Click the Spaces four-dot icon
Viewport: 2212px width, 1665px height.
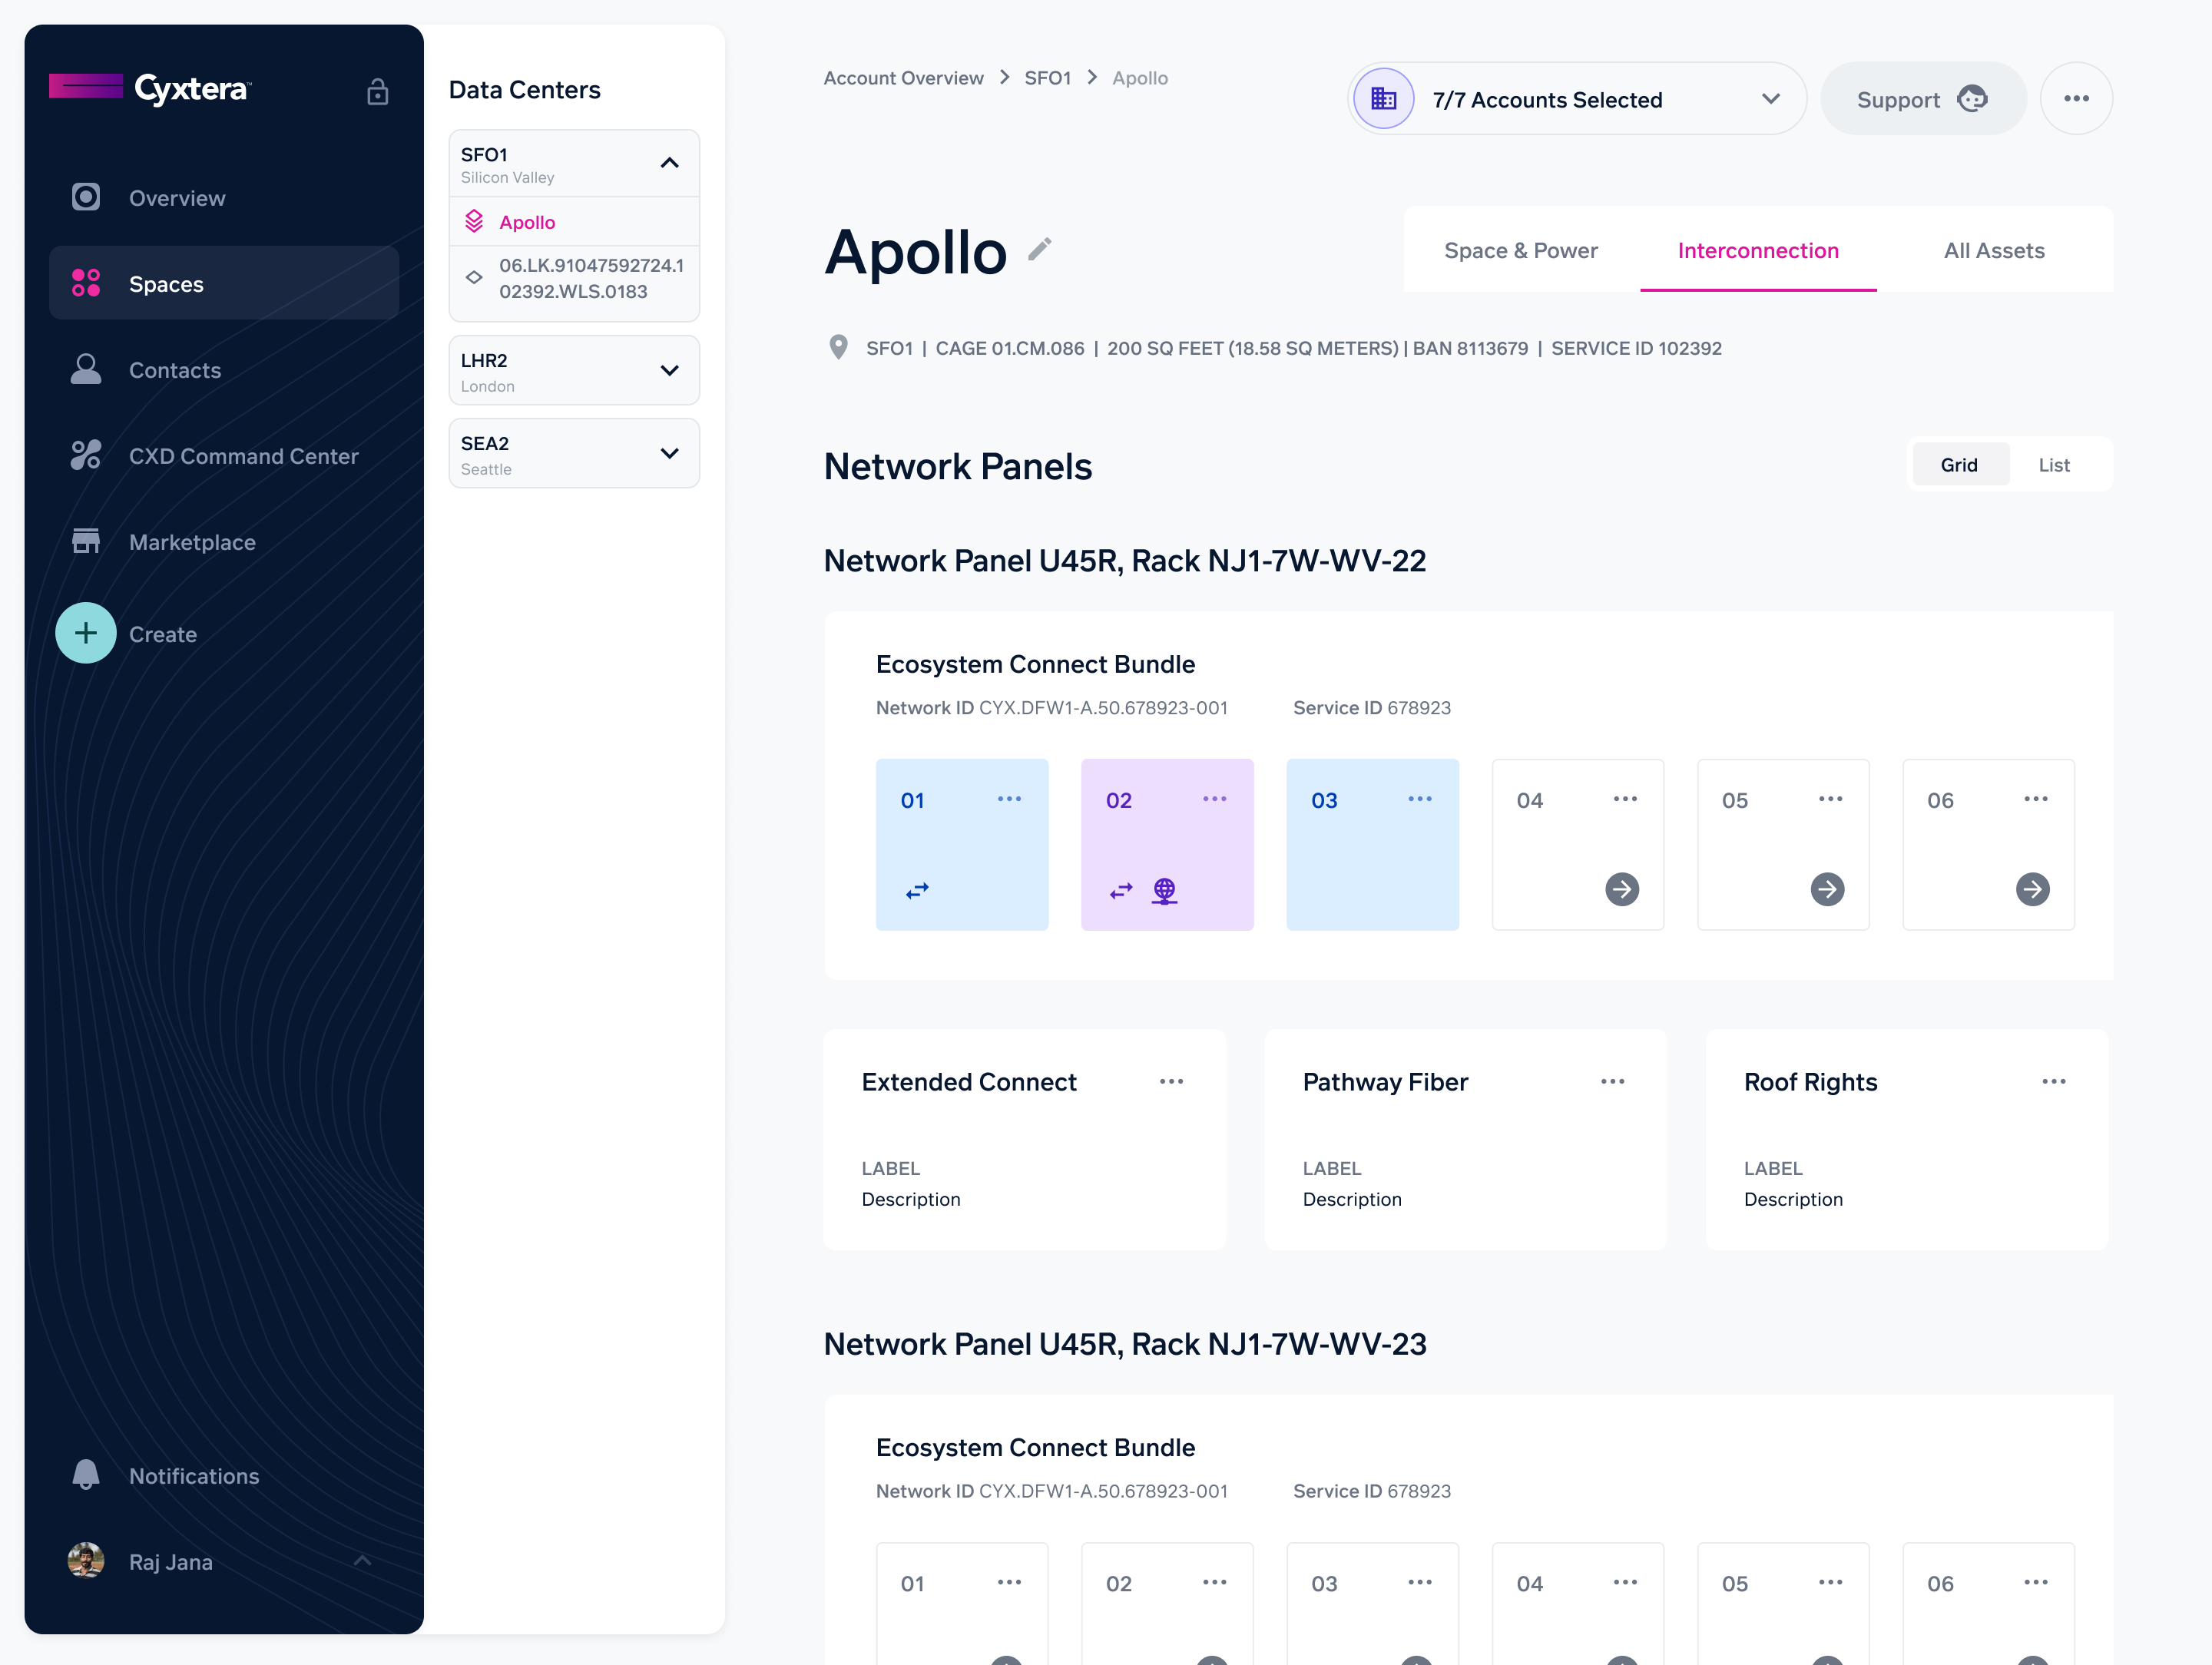[86, 283]
